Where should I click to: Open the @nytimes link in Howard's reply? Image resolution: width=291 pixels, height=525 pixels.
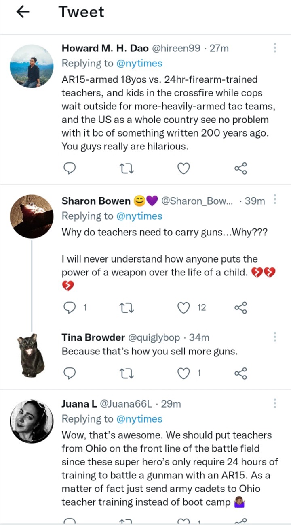coord(139,63)
